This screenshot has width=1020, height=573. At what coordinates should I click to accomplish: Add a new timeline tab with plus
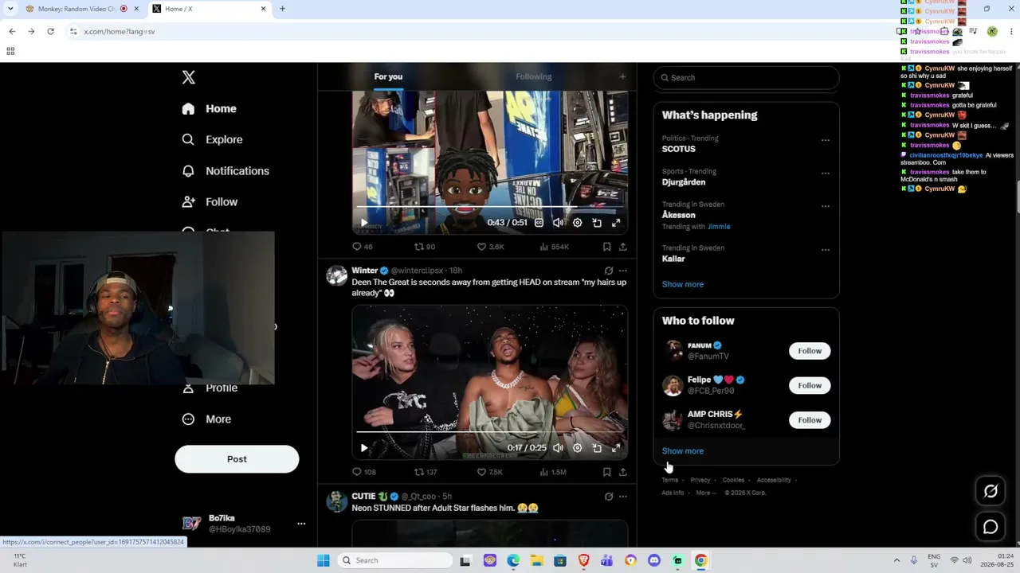[622, 76]
